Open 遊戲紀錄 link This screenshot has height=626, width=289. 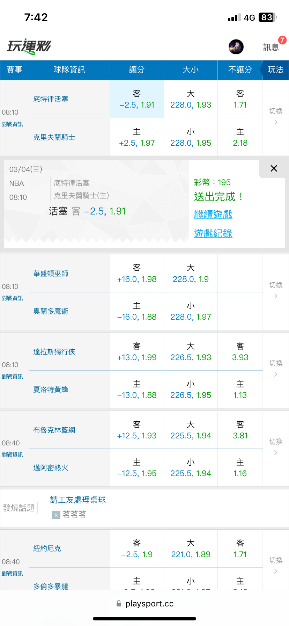[213, 233]
